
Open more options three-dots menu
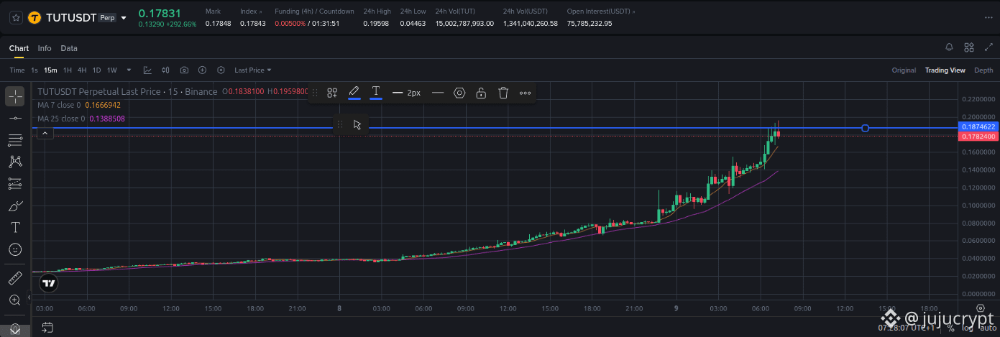(x=525, y=93)
